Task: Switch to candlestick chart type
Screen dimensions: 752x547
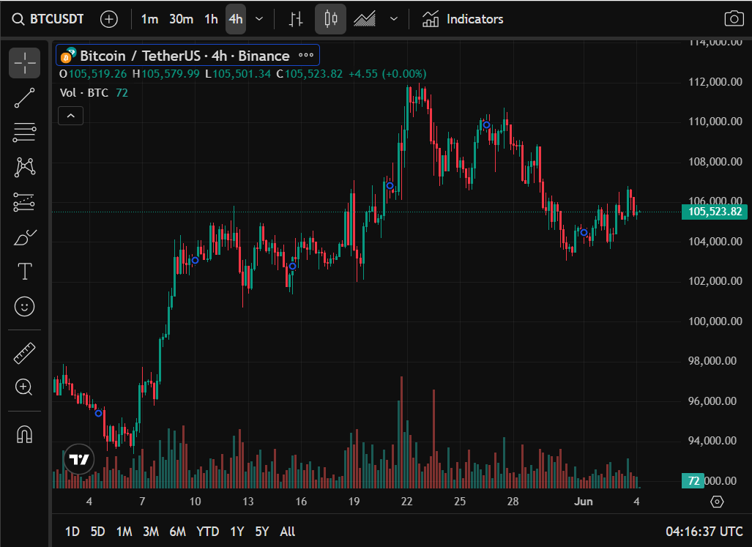Action: 330,19
